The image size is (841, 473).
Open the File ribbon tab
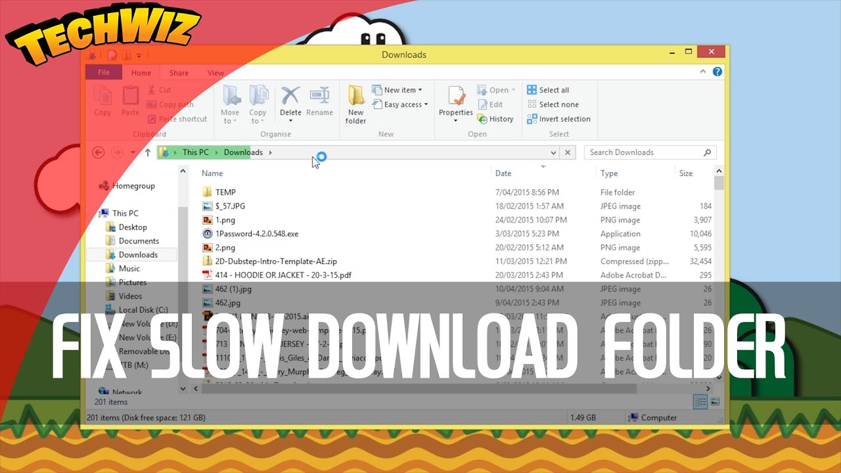pyautogui.click(x=104, y=73)
